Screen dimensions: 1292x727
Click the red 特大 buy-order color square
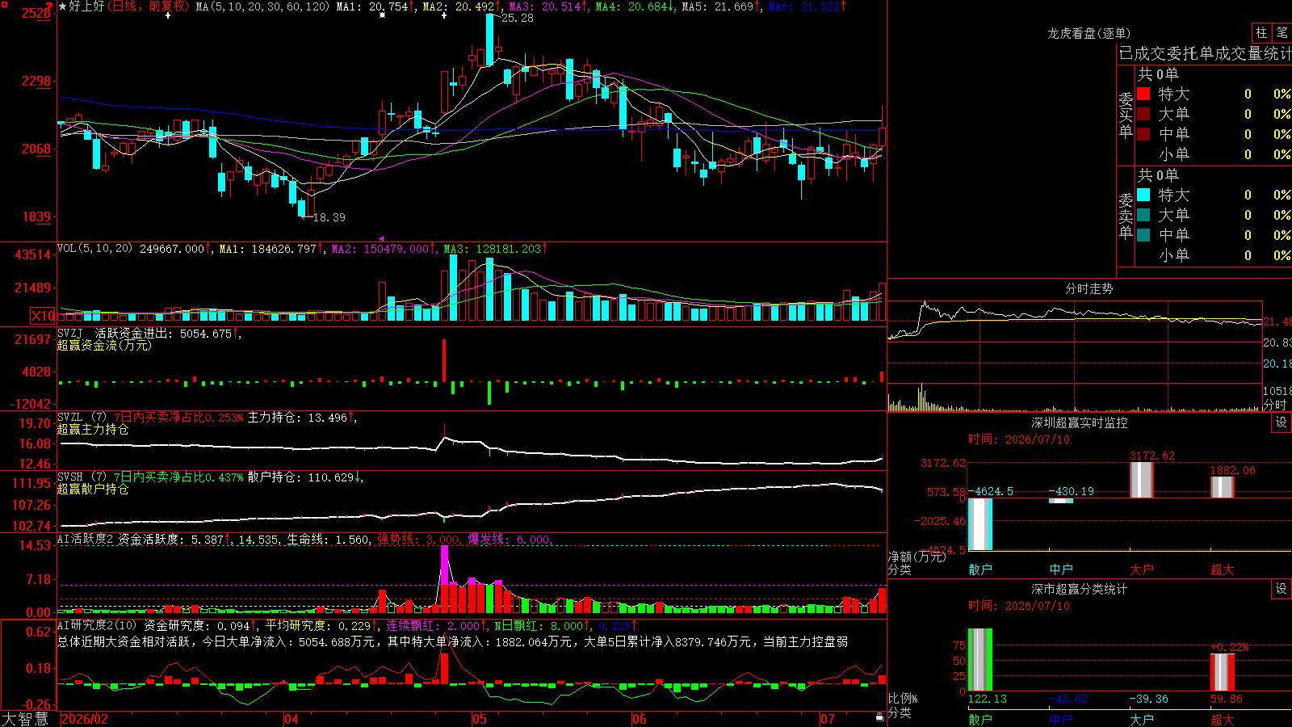[1143, 94]
